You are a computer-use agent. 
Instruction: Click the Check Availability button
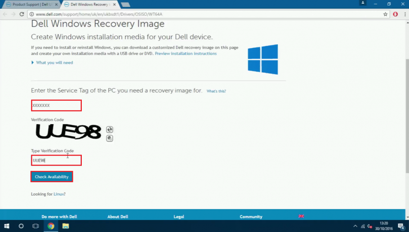(x=52, y=177)
